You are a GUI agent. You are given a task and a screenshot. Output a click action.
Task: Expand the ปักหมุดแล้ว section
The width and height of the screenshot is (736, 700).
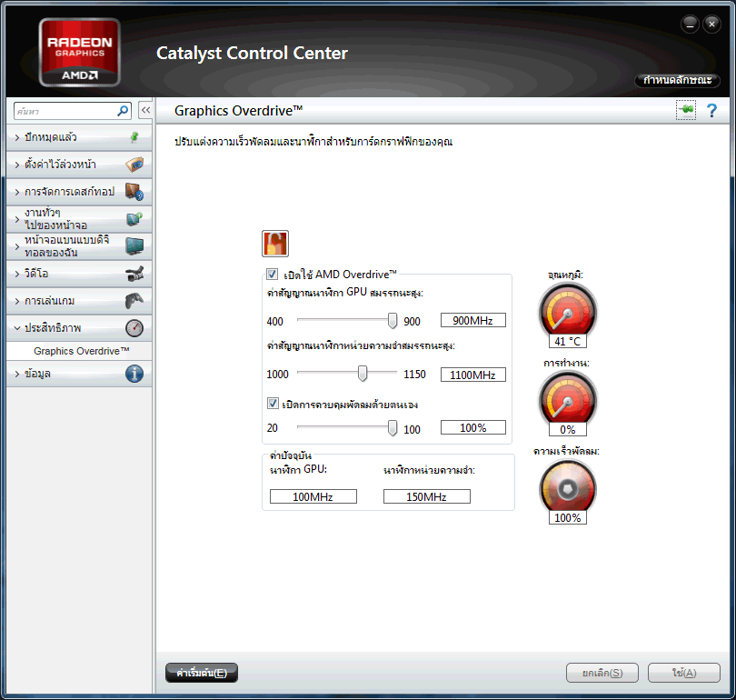pos(79,137)
